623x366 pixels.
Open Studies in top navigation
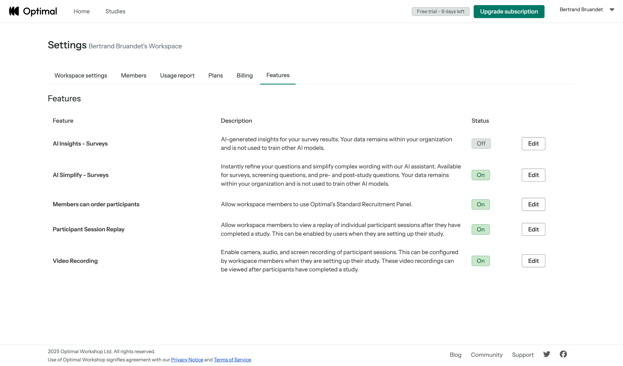point(115,11)
